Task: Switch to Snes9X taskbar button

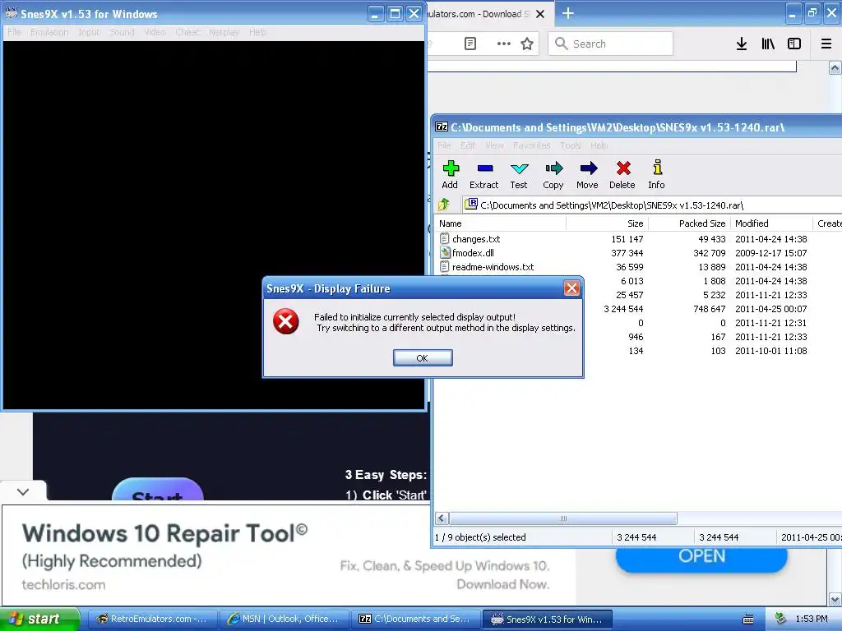Action: point(547,619)
